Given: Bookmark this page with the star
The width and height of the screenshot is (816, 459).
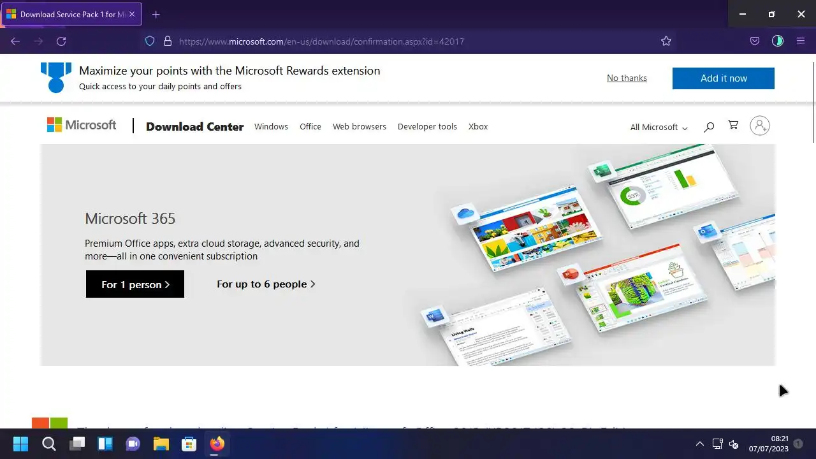Looking at the screenshot, I should [666, 41].
